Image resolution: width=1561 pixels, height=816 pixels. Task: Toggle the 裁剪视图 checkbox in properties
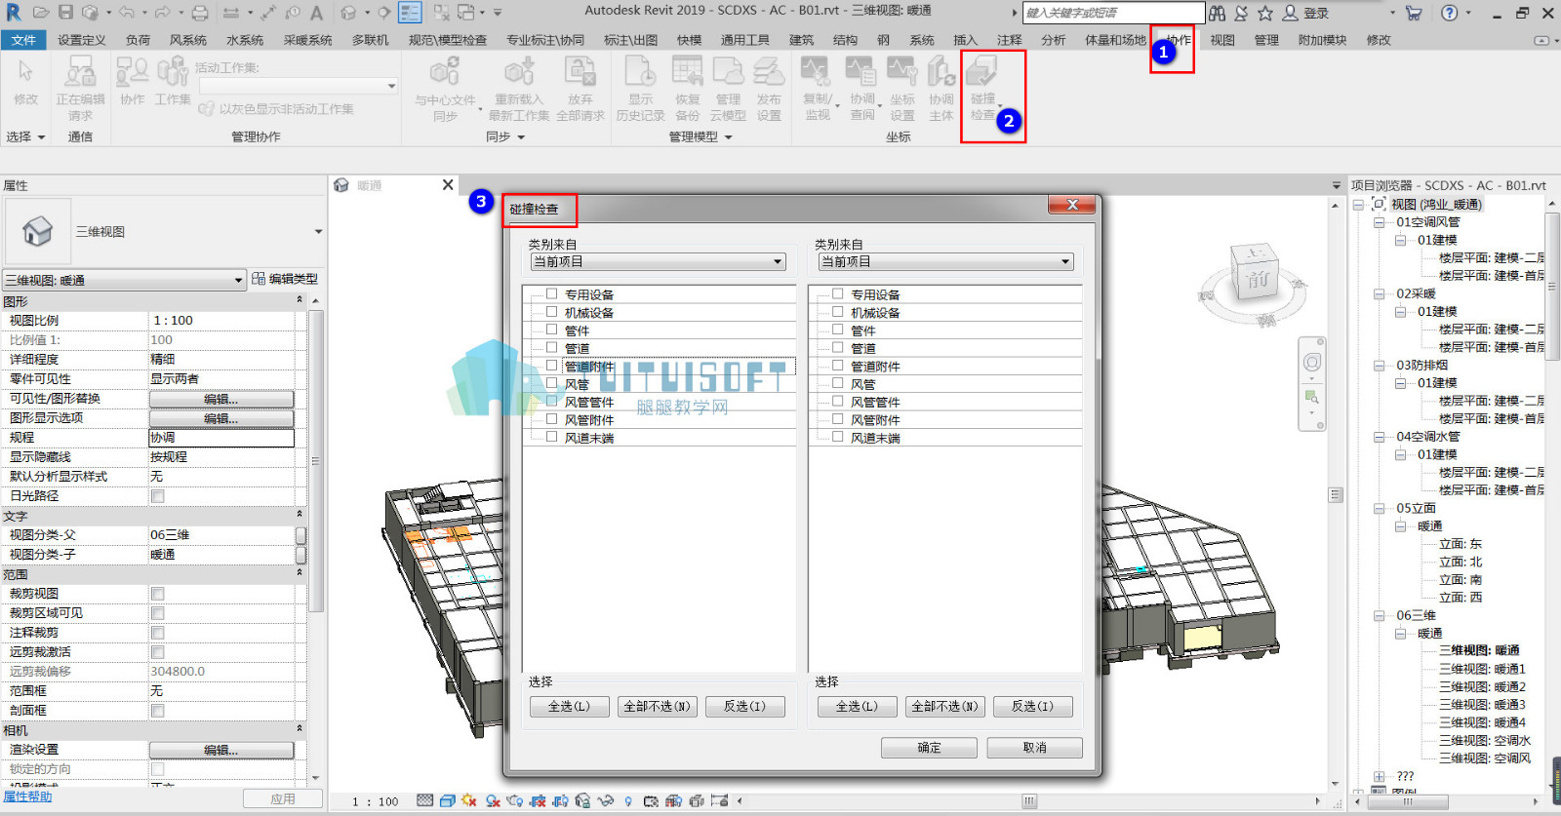158,594
